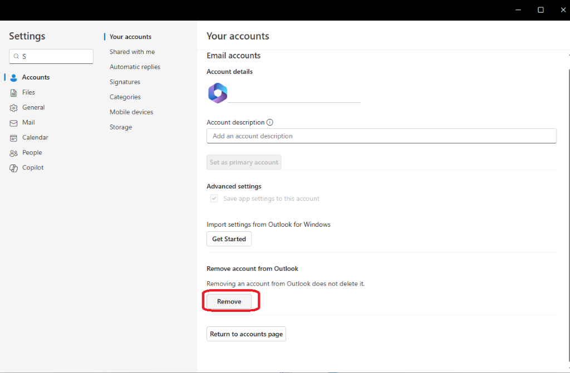The image size is (570, 373).
Task: Open Storage section
Action: [x=121, y=127]
